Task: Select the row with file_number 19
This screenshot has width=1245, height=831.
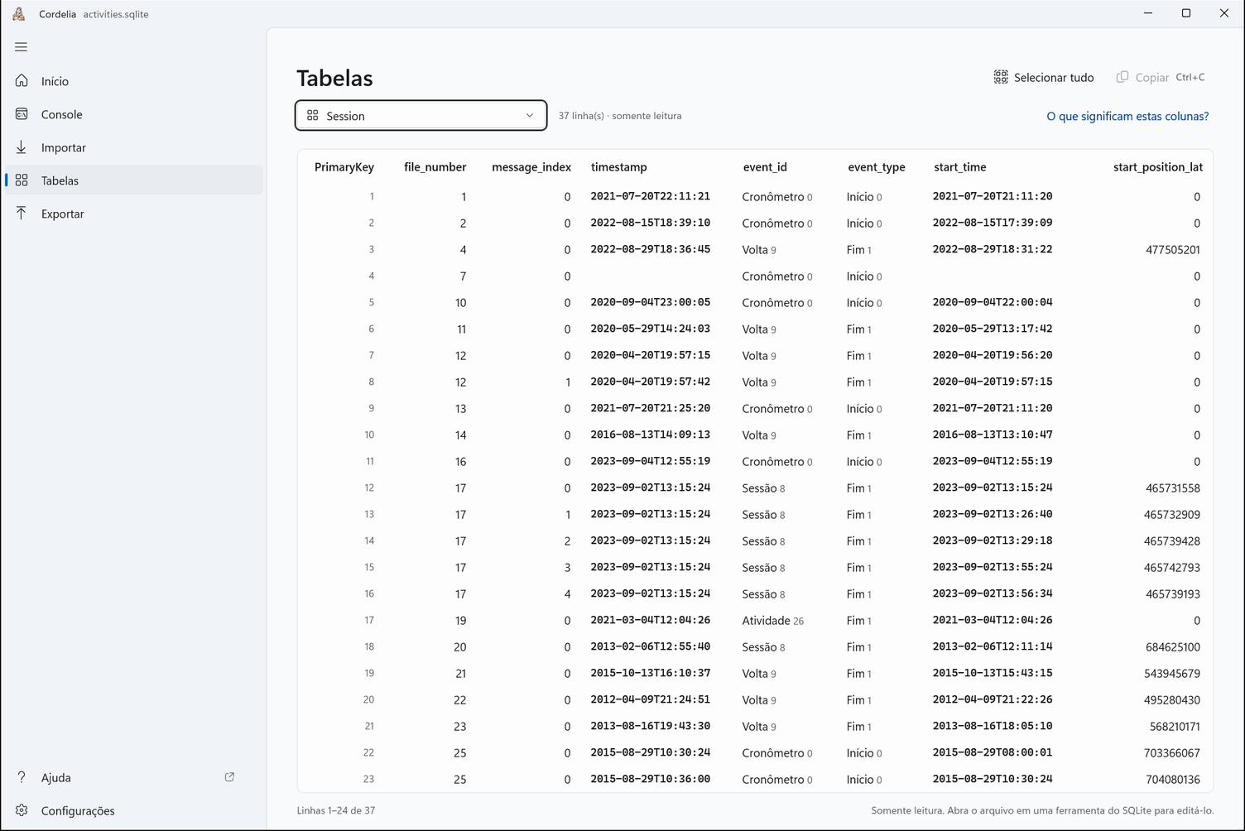Action: click(755, 621)
